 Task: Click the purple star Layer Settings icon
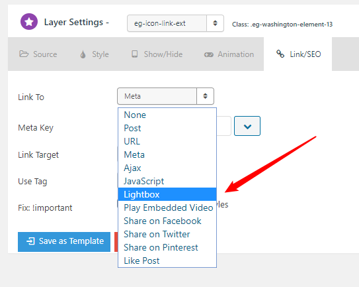pos(29,22)
